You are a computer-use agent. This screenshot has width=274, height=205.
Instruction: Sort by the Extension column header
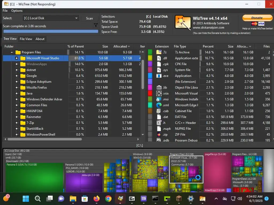click(162, 46)
